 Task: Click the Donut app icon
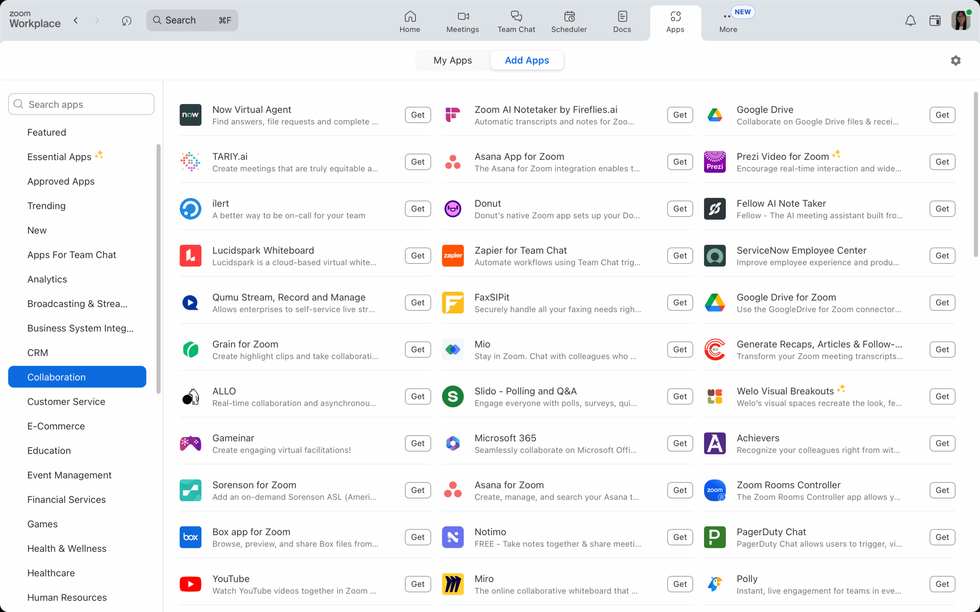pos(453,209)
